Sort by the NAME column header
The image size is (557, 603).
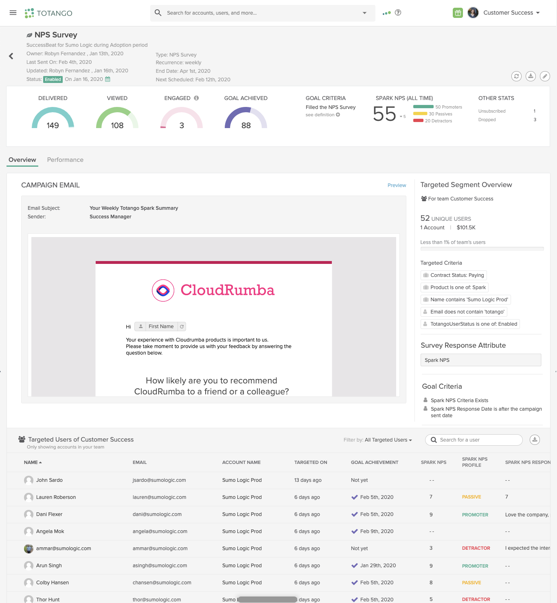click(33, 462)
